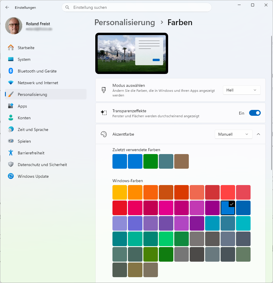This screenshot has height=283, width=273.
Task: Click the Akzentfarbe palette icon
Action: click(x=104, y=134)
